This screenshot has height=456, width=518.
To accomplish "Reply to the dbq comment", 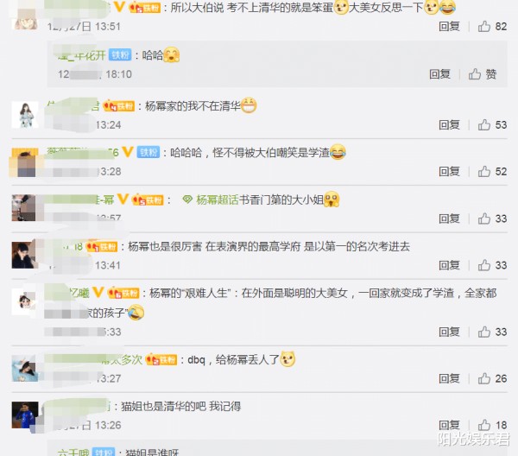I will 449,378.
